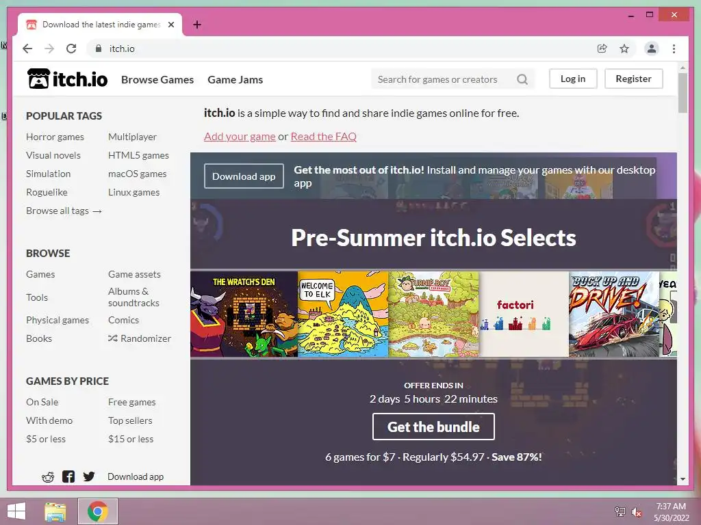Click the Randomizer shuffle link
This screenshot has height=525, width=701.
(140, 338)
